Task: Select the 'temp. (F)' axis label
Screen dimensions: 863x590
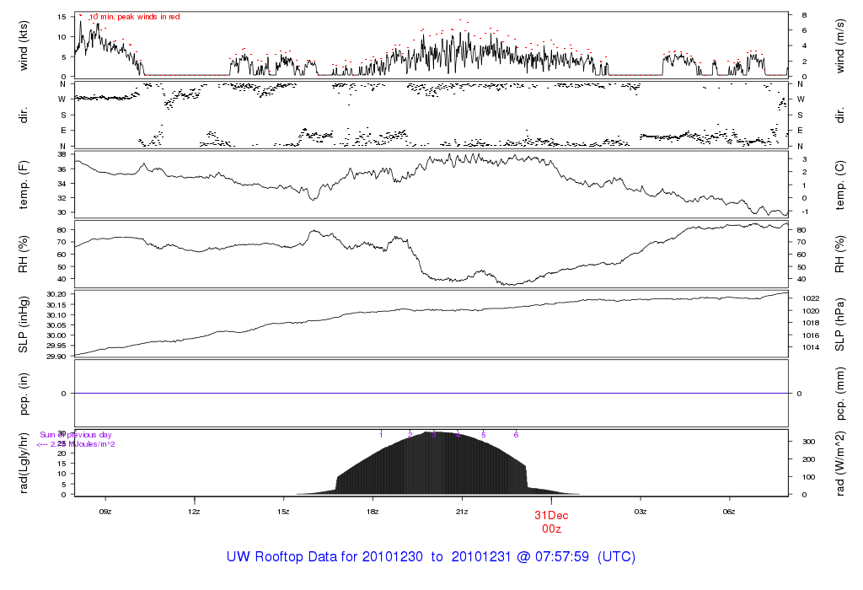Action: coord(24,183)
